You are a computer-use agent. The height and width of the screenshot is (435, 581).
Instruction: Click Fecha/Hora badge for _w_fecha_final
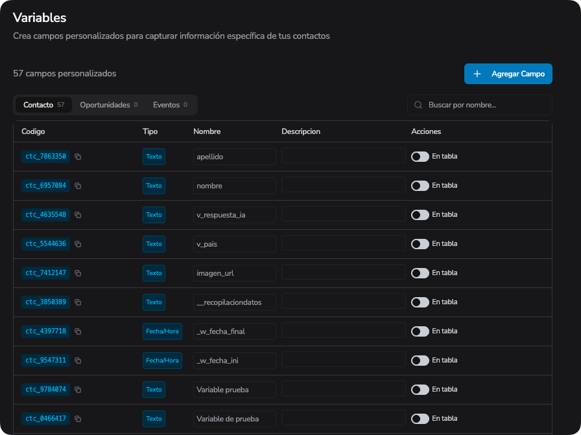pyautogui.click(x=162, y=331)
